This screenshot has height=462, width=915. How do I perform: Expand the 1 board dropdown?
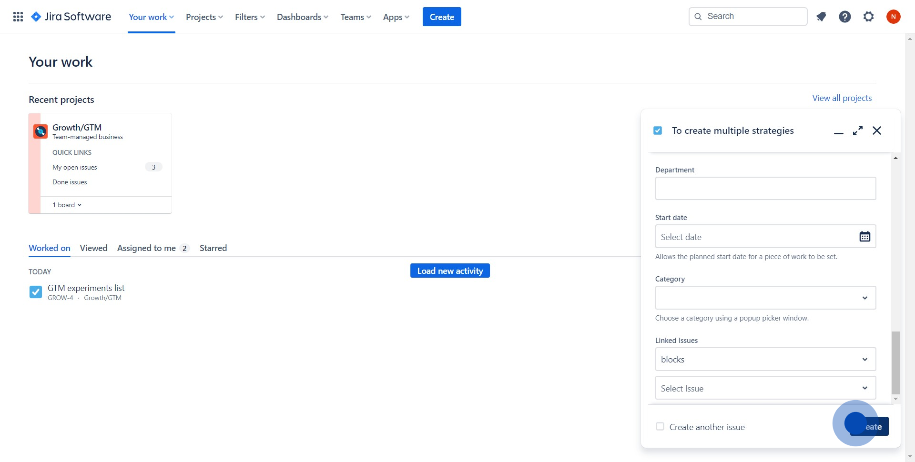(x=67, y=205)
